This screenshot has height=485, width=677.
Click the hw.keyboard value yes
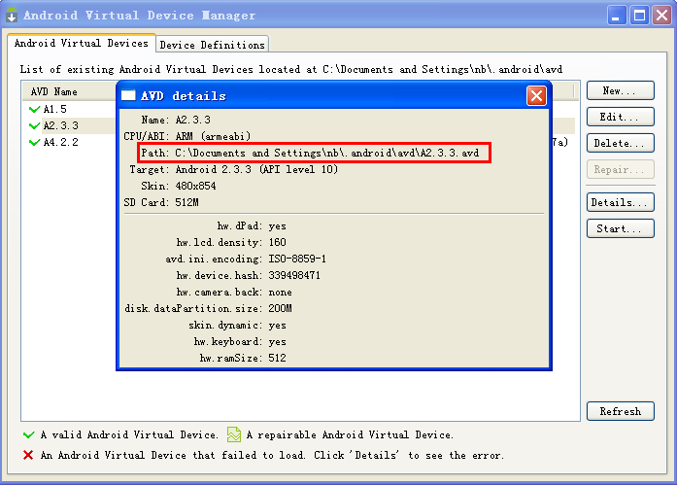(x=277, y=341)
